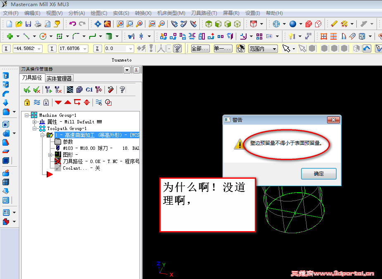The width and height of the screenshot is (382, 279).
Task: Open the 刀具路径(T) menu
Action: tap(204, 13)
